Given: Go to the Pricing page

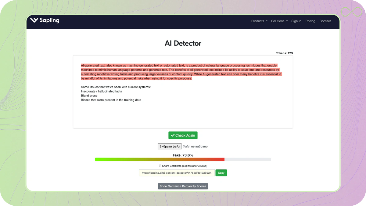Looking at the screenshot, I should [310, 21].
